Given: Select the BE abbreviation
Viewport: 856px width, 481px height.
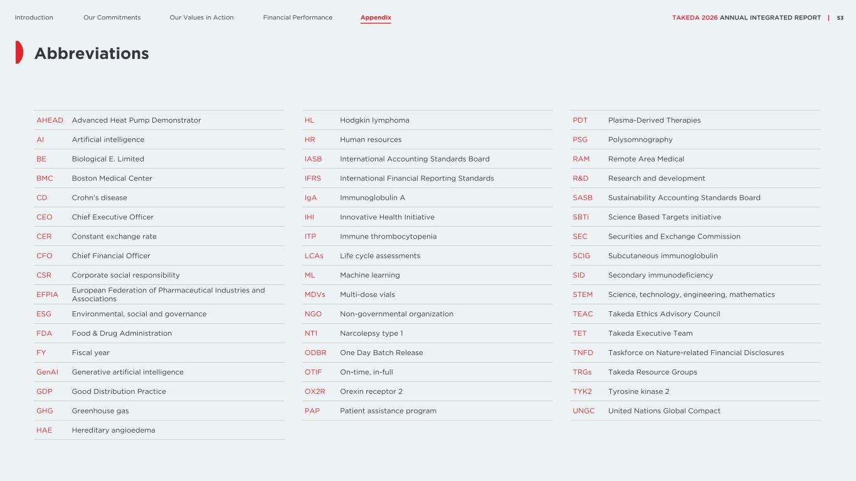Looking at the screenshot, I should (41, 159).
